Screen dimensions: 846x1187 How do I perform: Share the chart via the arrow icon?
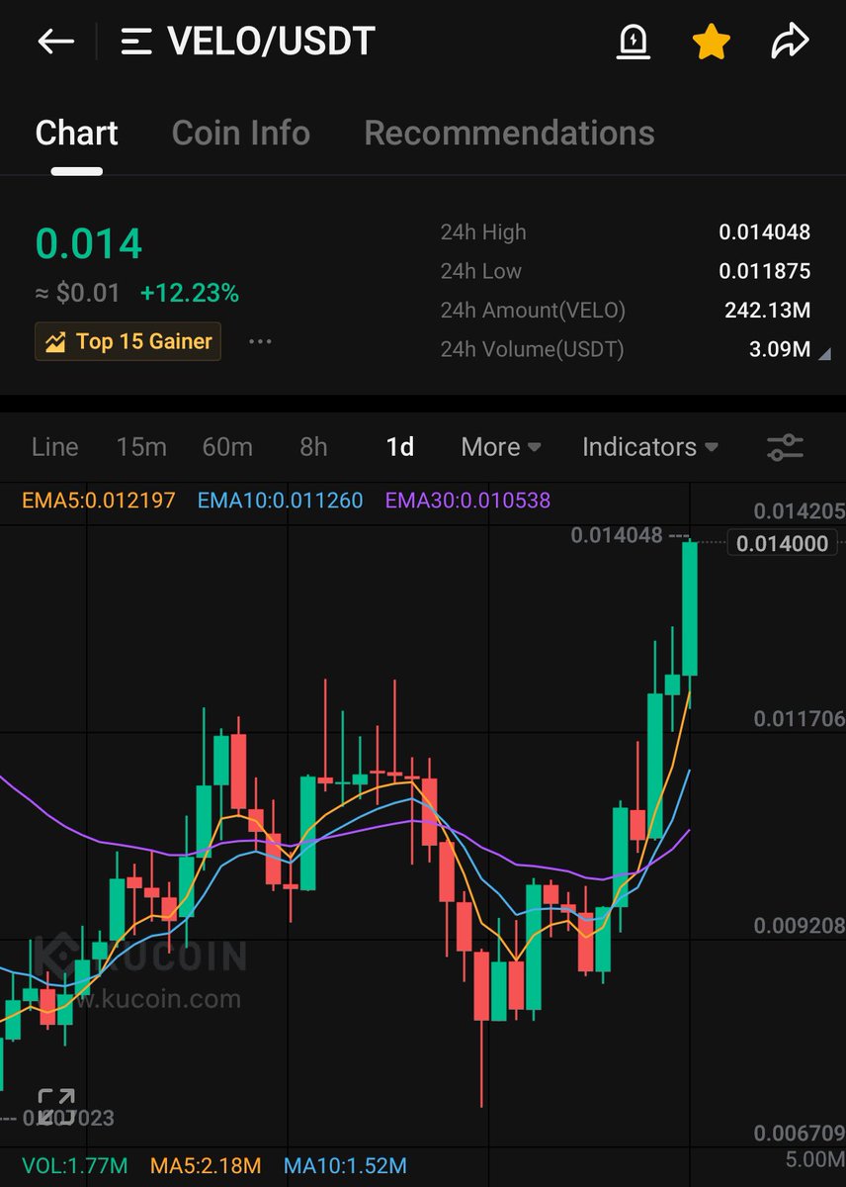[x=790, y=42]
